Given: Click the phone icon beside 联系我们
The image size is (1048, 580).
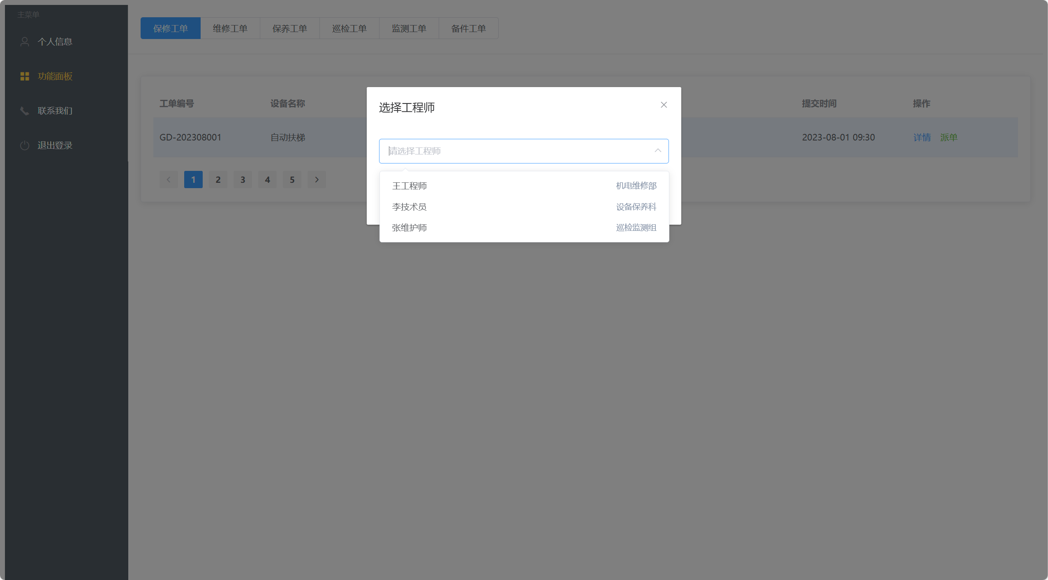Looking at the screenshot, I should coord(25,110).
